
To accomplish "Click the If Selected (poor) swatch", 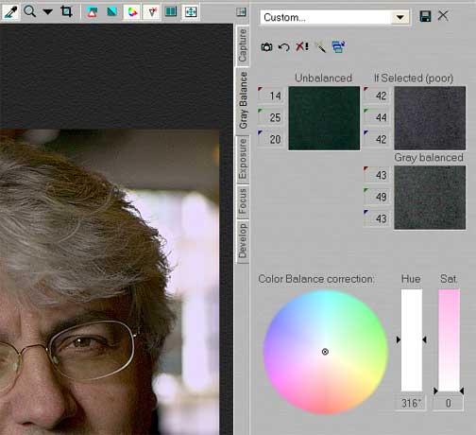I will click(430, 118).
